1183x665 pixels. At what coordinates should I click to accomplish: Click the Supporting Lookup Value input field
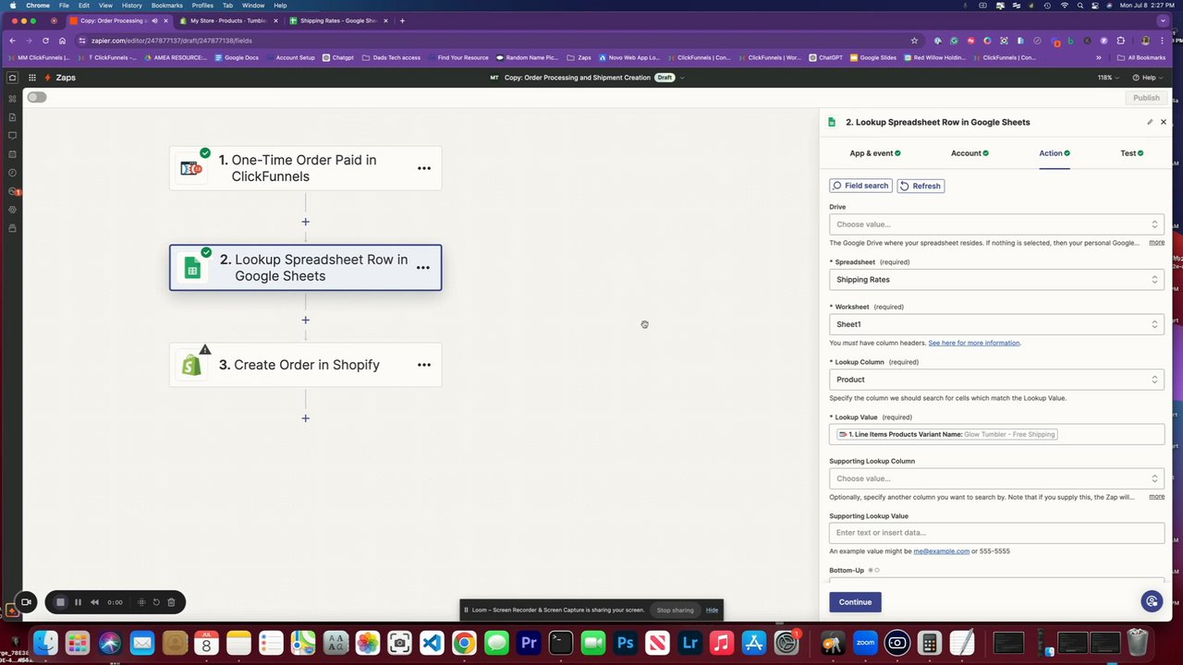click(x=996, y=533)
